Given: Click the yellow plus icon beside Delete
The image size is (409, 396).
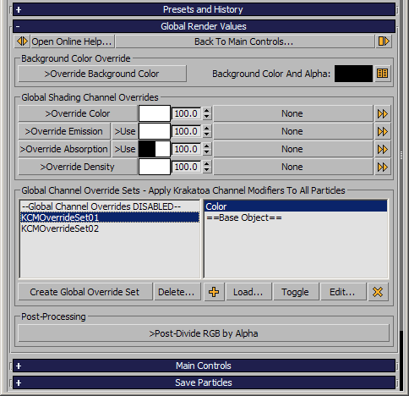Looking at the screenshot, I should [214, 292].
